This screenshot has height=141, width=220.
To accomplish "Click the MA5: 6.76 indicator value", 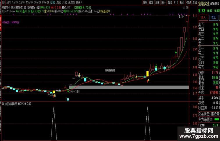I will pos(45,8).
